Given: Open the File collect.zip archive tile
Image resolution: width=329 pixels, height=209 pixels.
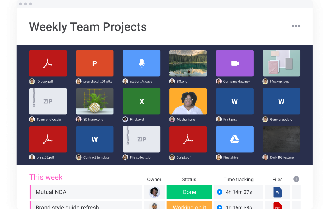Looking at the screenshot, I should (142, 139).
